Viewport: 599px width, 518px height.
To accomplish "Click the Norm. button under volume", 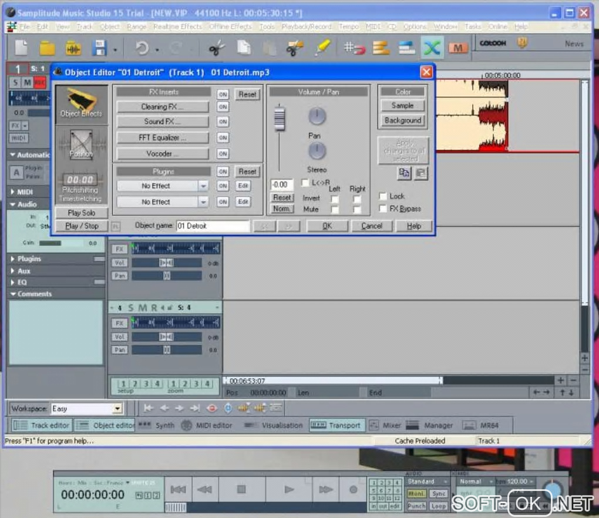I will point(282,209).
